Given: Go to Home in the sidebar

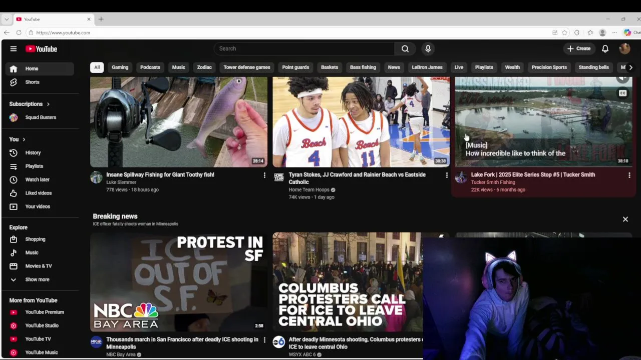Looking at the screenshot, I should pyautogui.click(x=40, y=68).
